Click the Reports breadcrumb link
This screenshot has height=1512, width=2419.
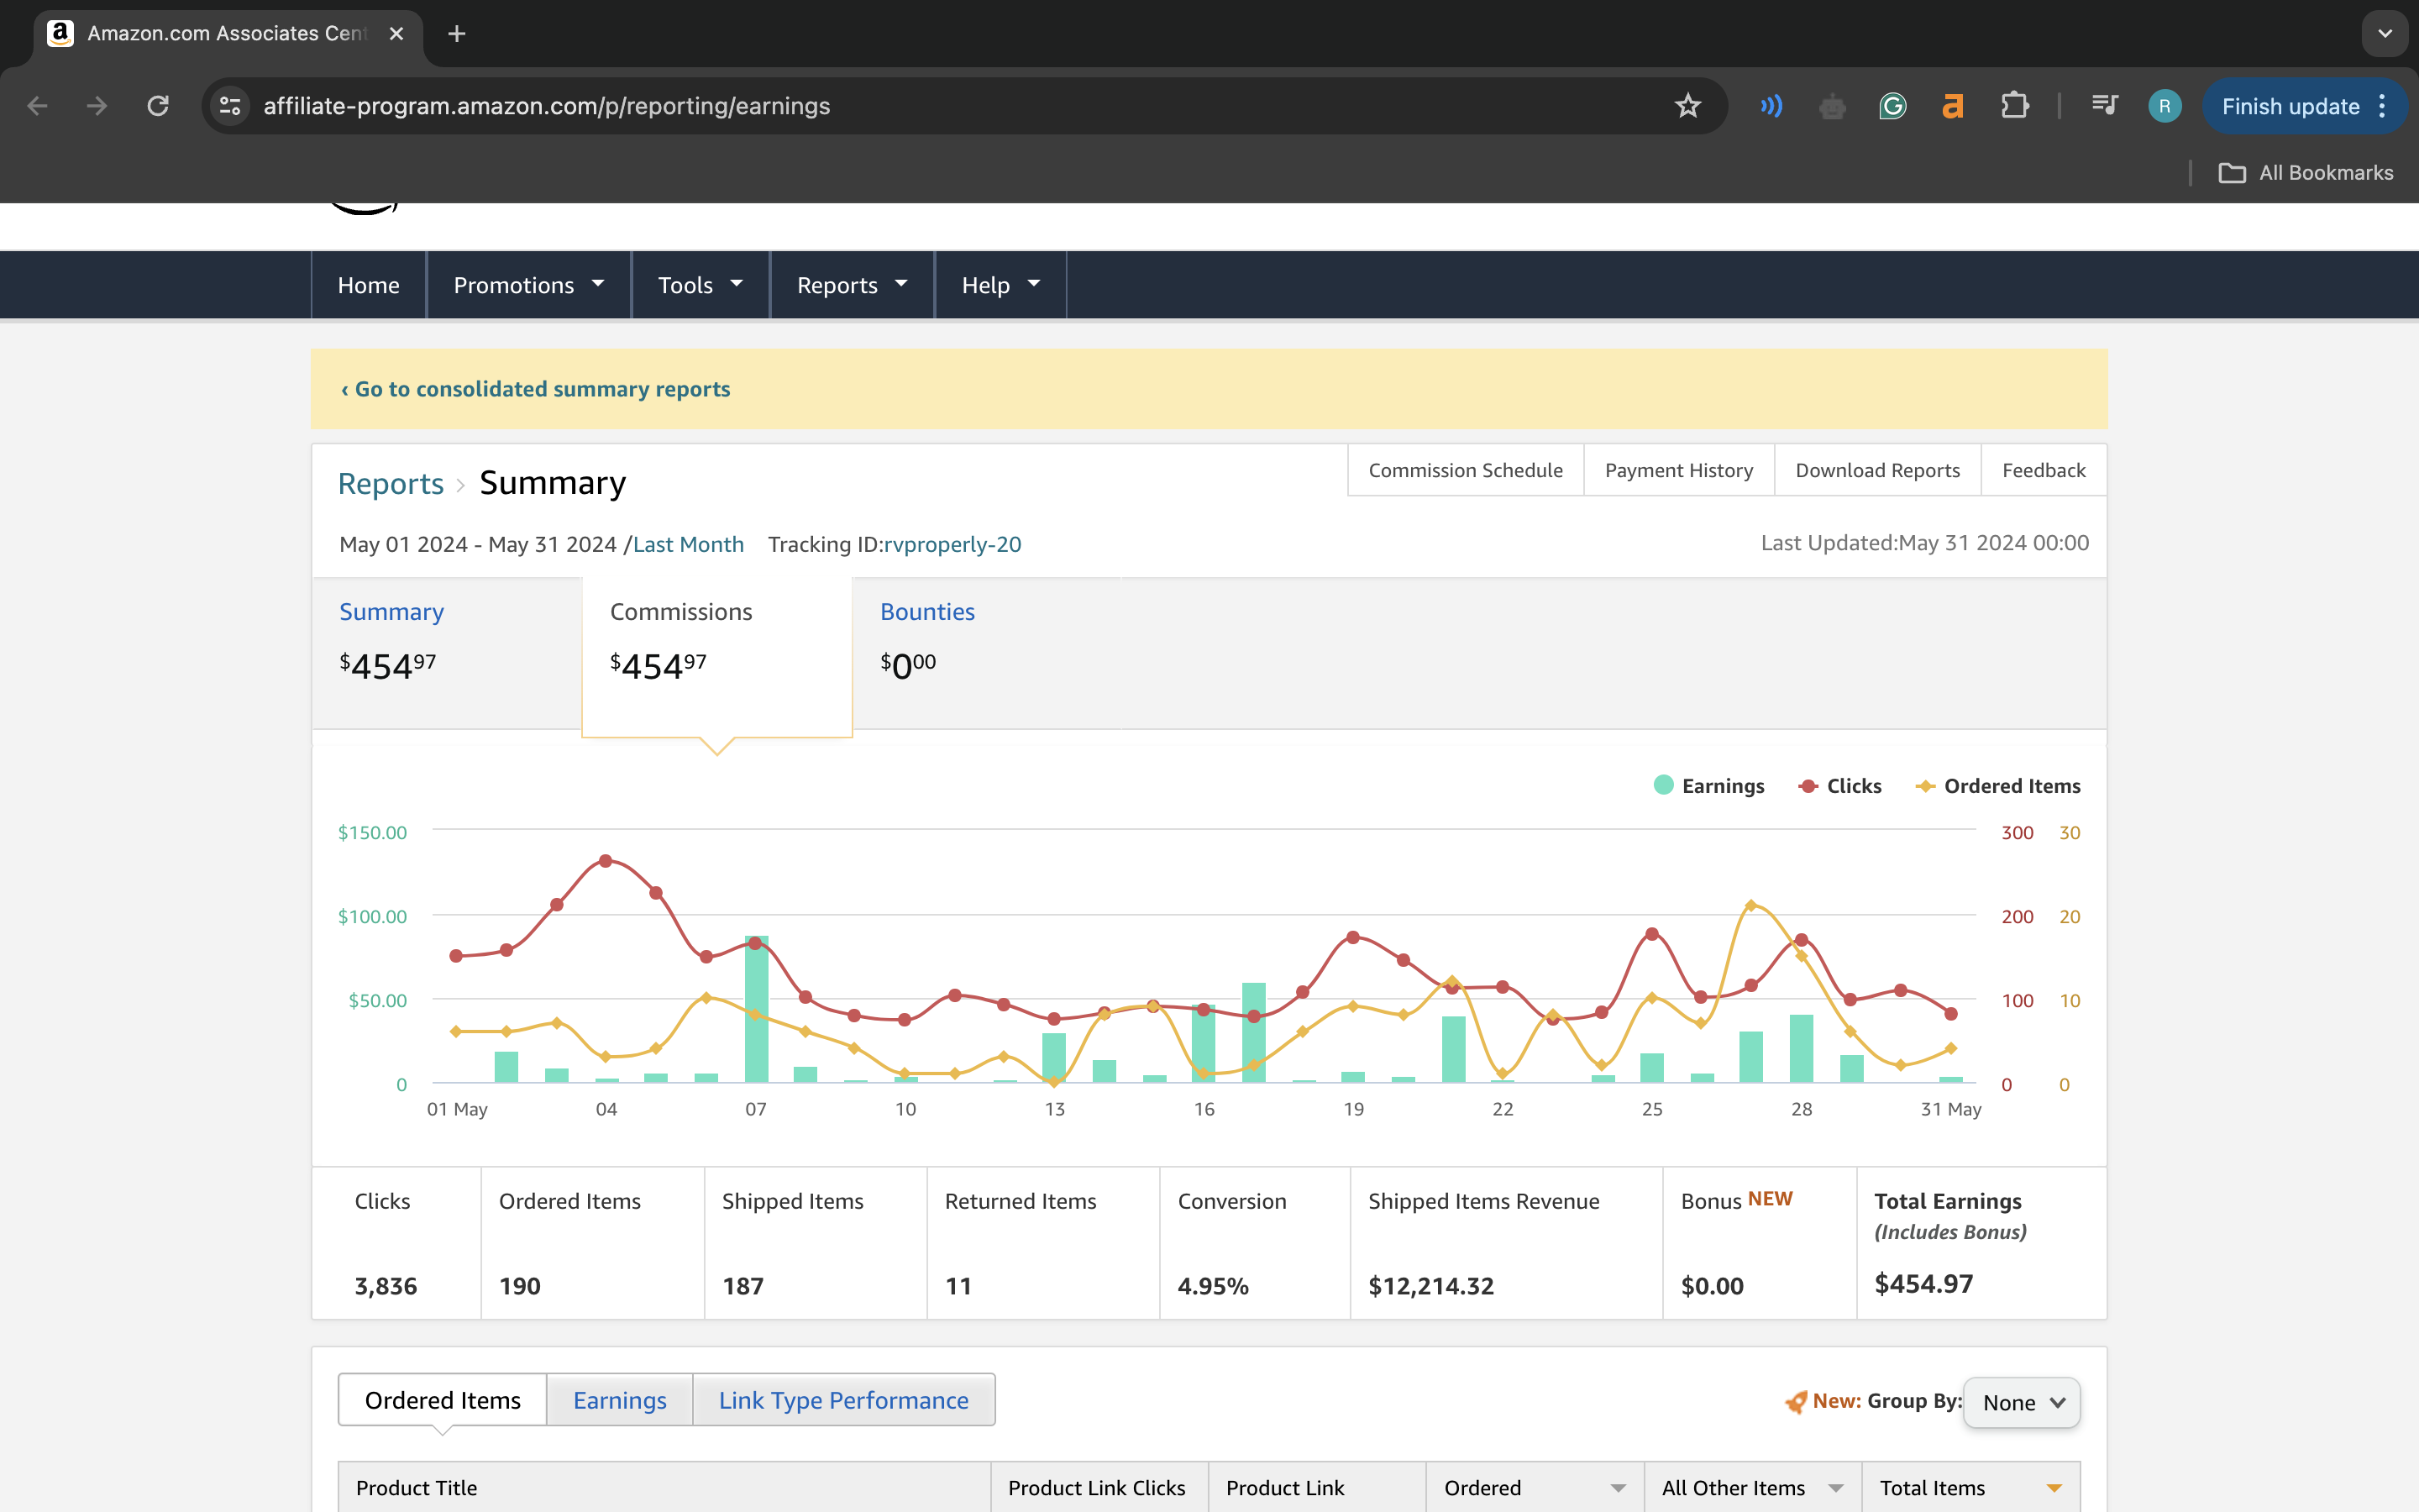[x=391, y=484]
